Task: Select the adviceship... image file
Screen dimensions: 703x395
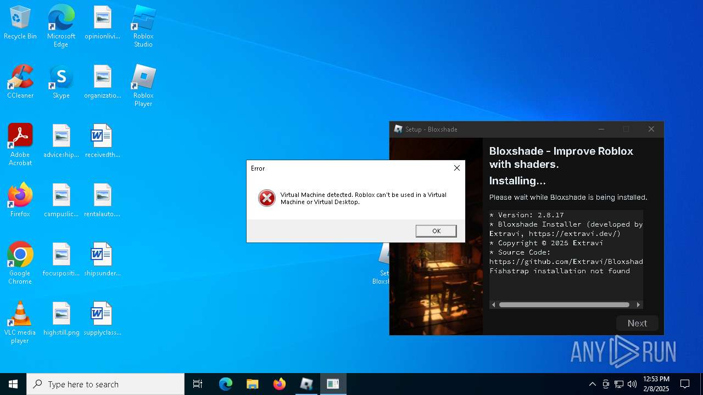Action: click(61, 142)
